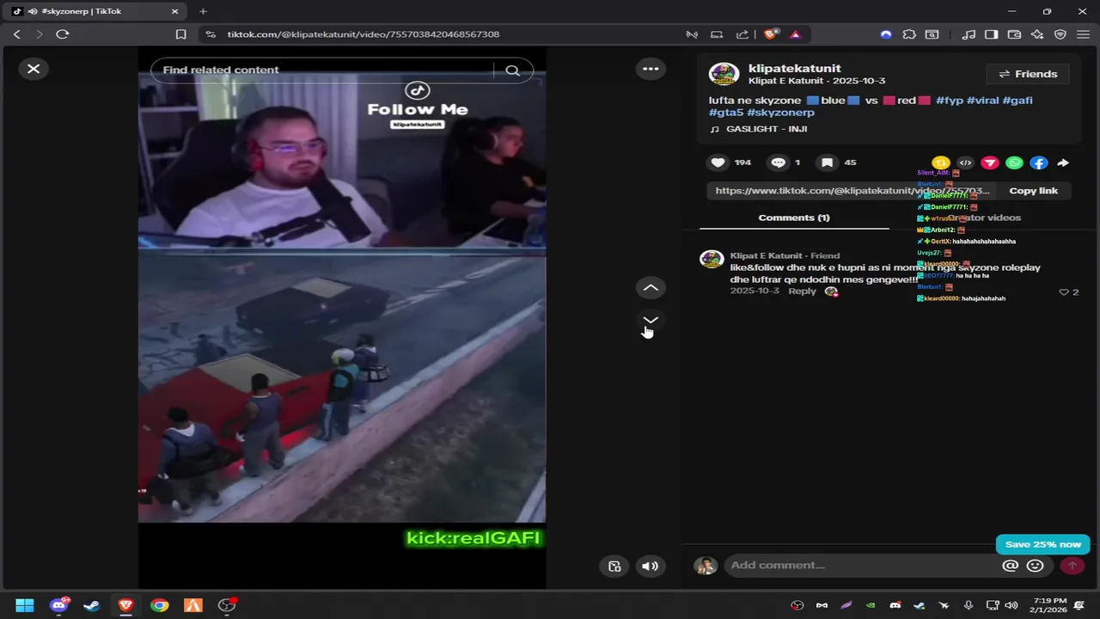Go to next video with down chevron
Viewport: 1100px width, 619px height.
click(x=651, y=320)
